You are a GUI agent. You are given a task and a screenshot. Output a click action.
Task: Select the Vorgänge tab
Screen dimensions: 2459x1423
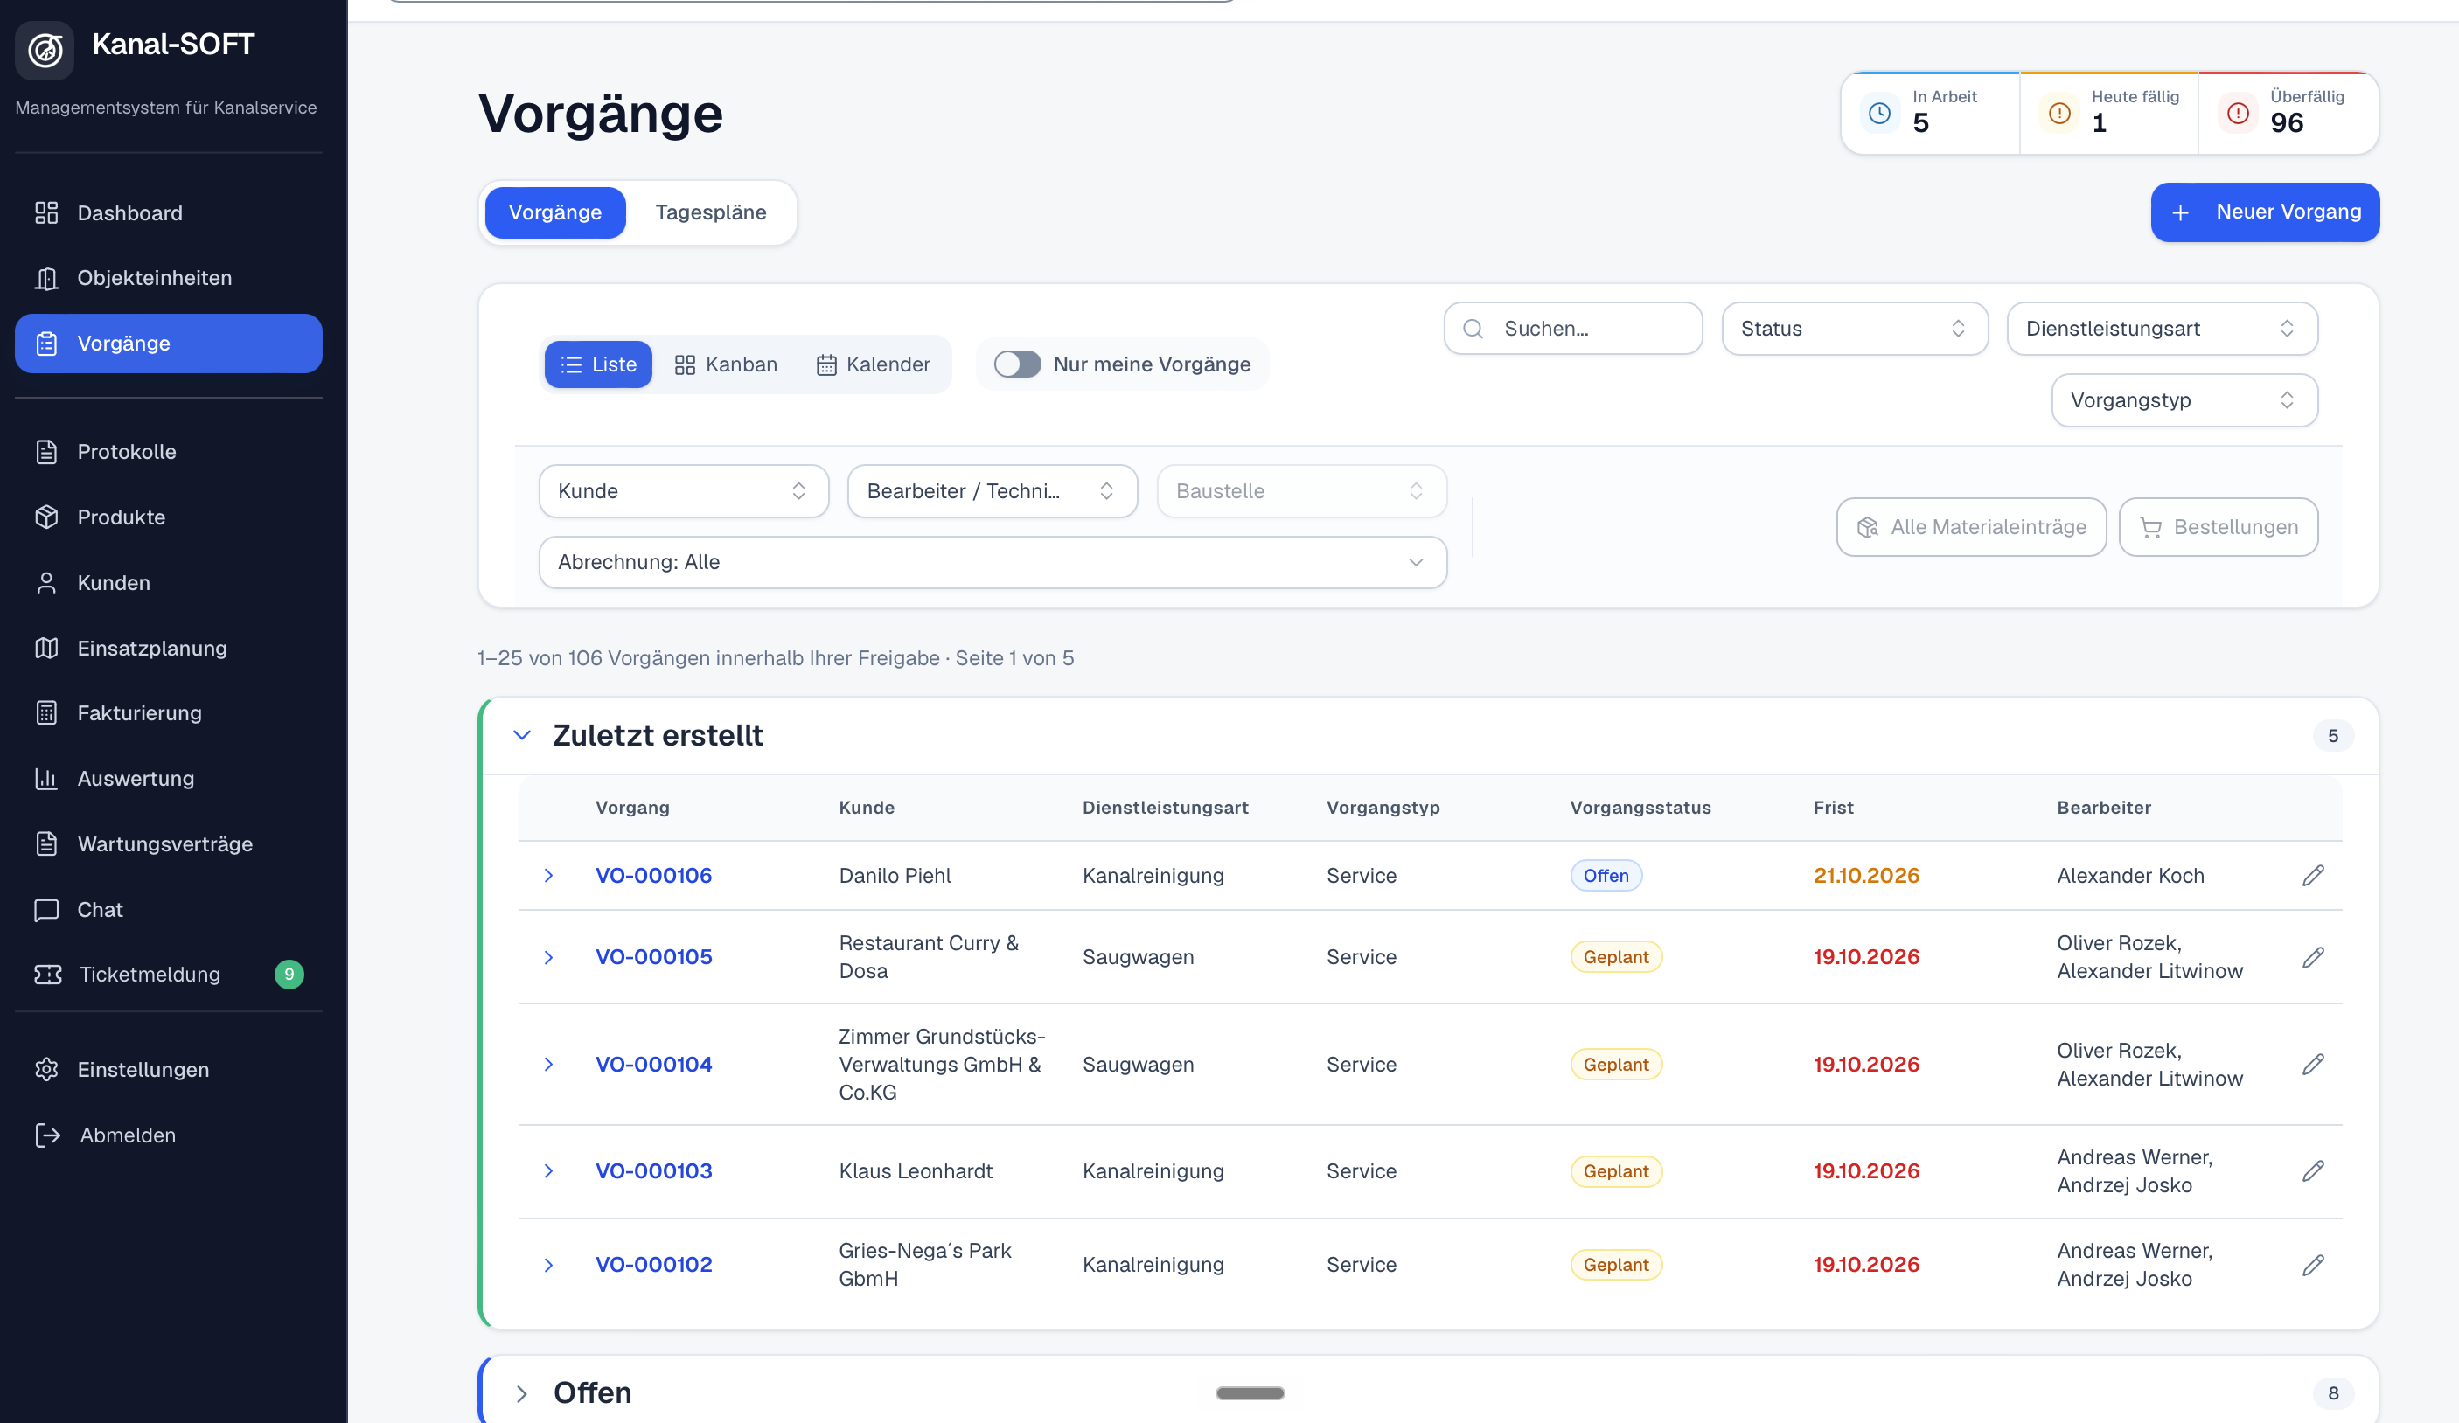coord(554,212)
